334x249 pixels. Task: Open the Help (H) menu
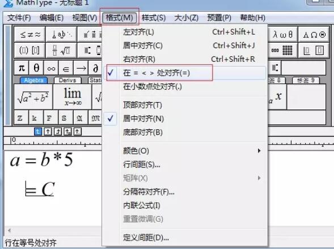pos(253,18)
